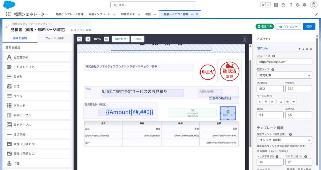
Task: Click the 高さ(%) input field
Action: tap(299, 115)
